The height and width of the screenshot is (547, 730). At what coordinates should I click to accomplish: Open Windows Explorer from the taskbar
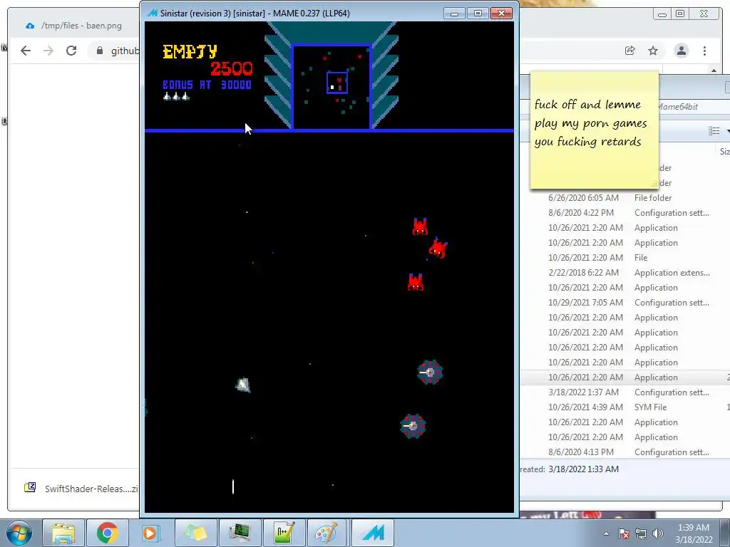[x=63, y=533]
